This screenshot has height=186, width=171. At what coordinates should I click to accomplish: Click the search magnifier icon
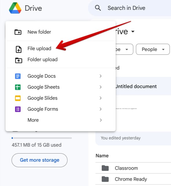98,8
